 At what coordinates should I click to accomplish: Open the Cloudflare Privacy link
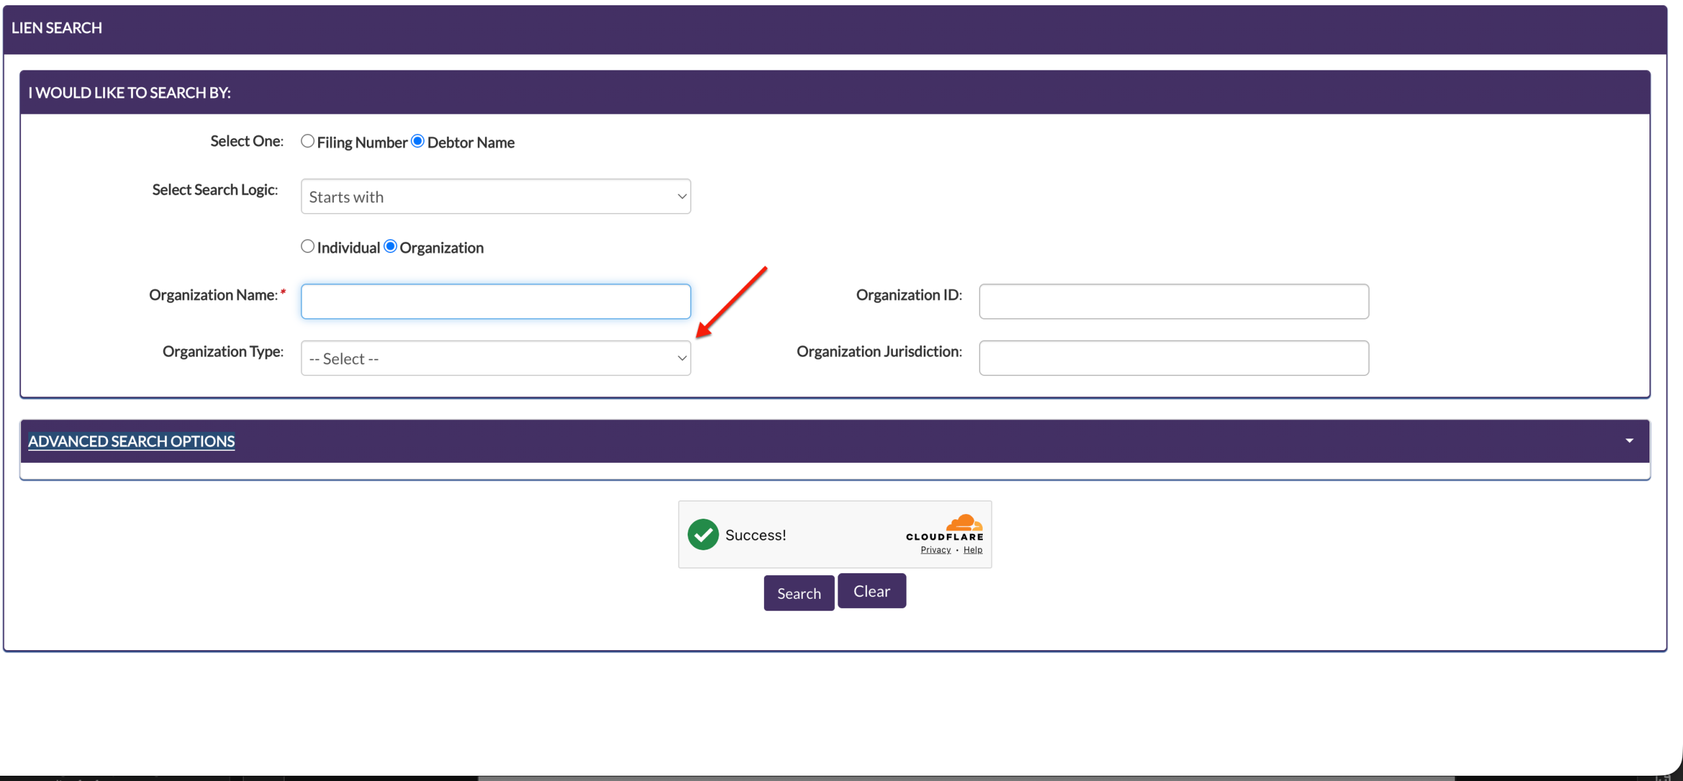pos(936,550)
